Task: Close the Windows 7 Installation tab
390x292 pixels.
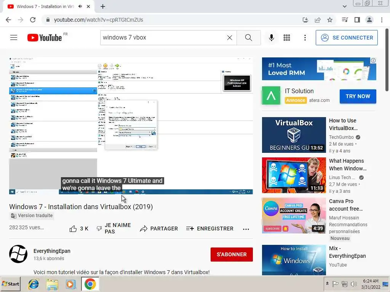Action: (88, 6)
